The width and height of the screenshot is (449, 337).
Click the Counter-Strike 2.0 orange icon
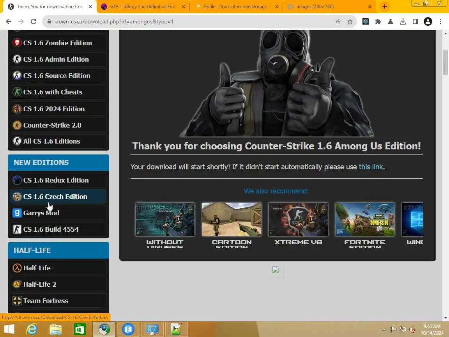(x=17, y=125)
